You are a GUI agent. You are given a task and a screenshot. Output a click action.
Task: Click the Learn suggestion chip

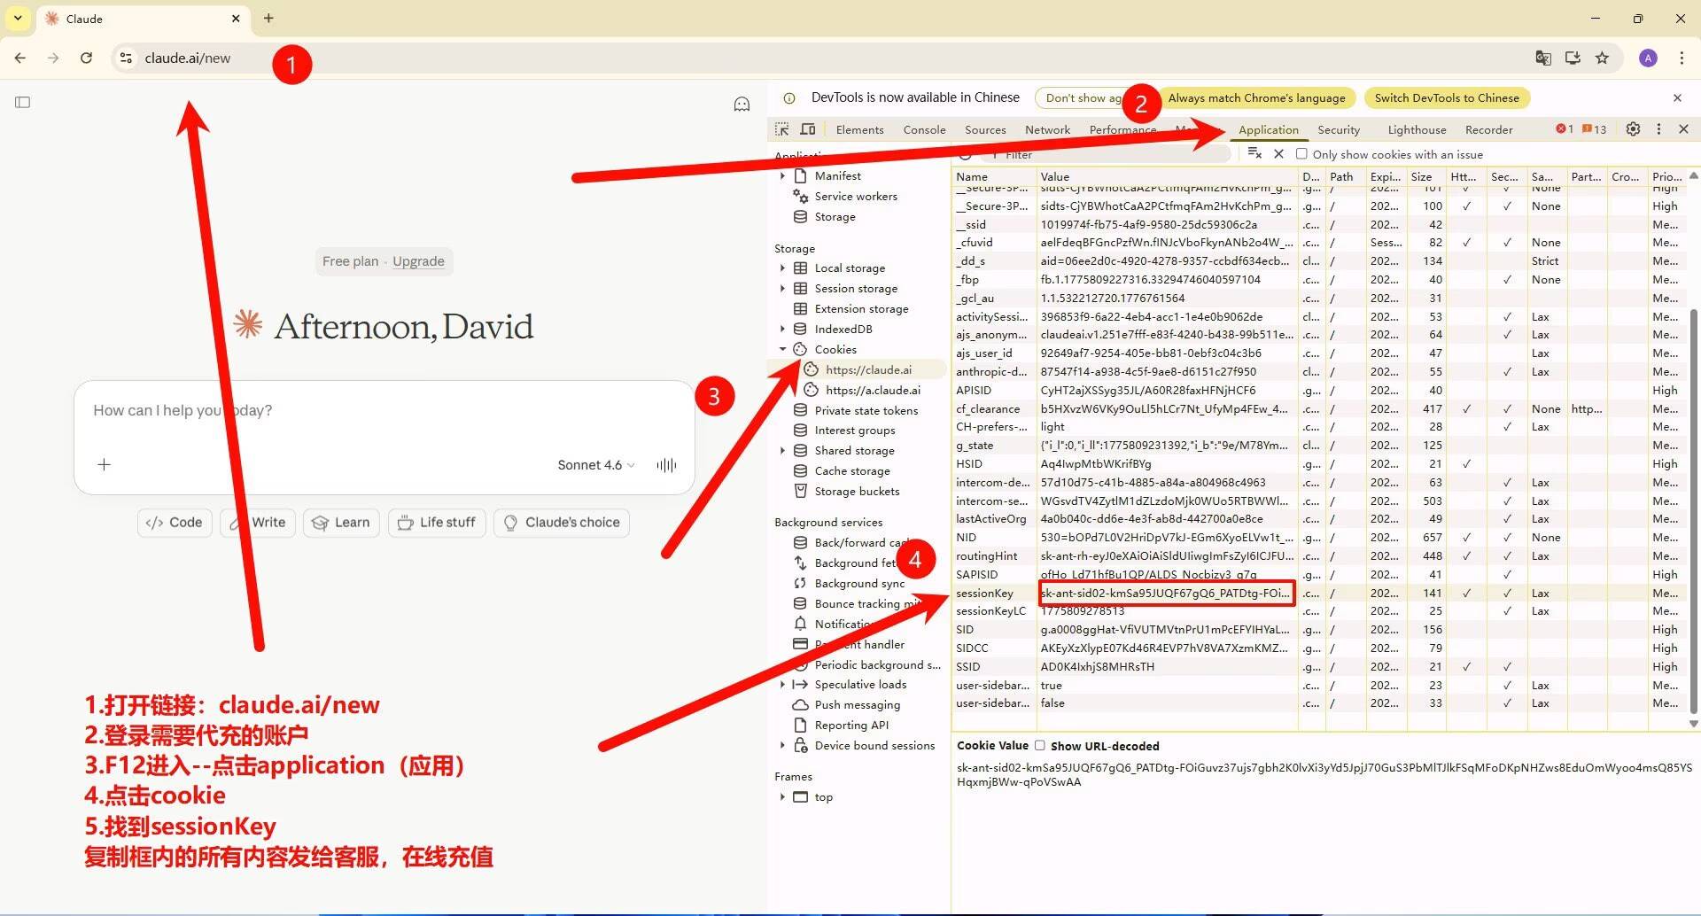click(x=341, y=523)
